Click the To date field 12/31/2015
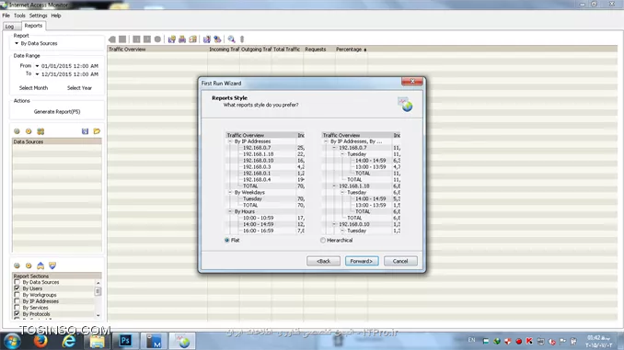The image size is (624, 350). [x=70, y=74]
